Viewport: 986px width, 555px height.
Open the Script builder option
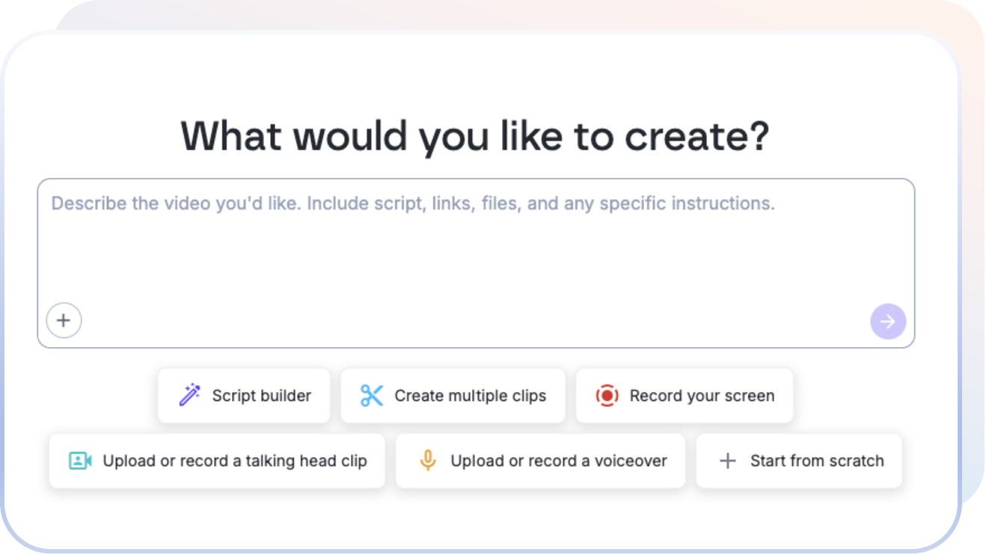[x=244, y=395]
